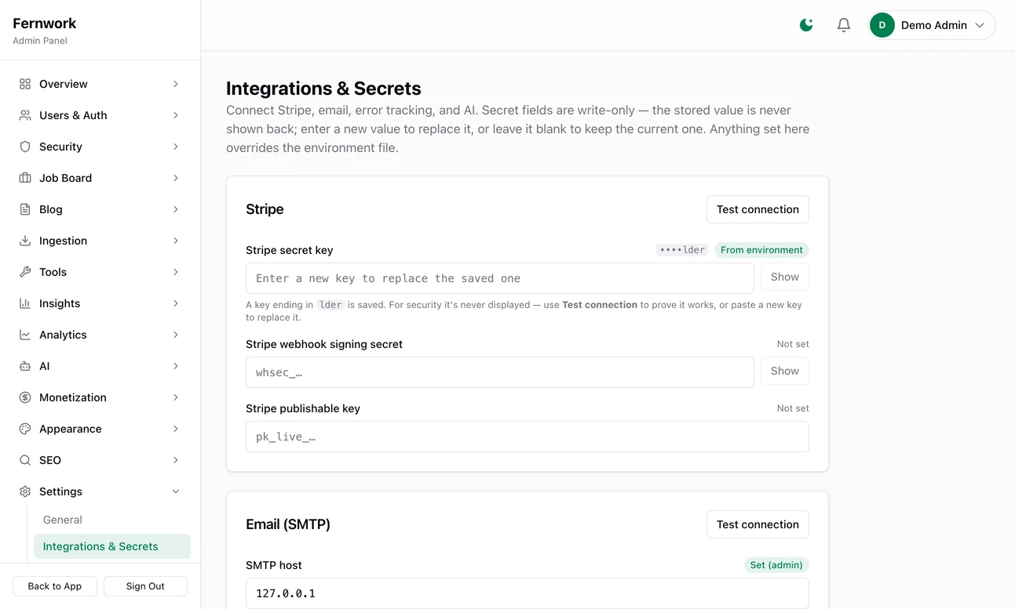Test the Stripe connection
The image size is (1015, 609).
click(758, 209)
